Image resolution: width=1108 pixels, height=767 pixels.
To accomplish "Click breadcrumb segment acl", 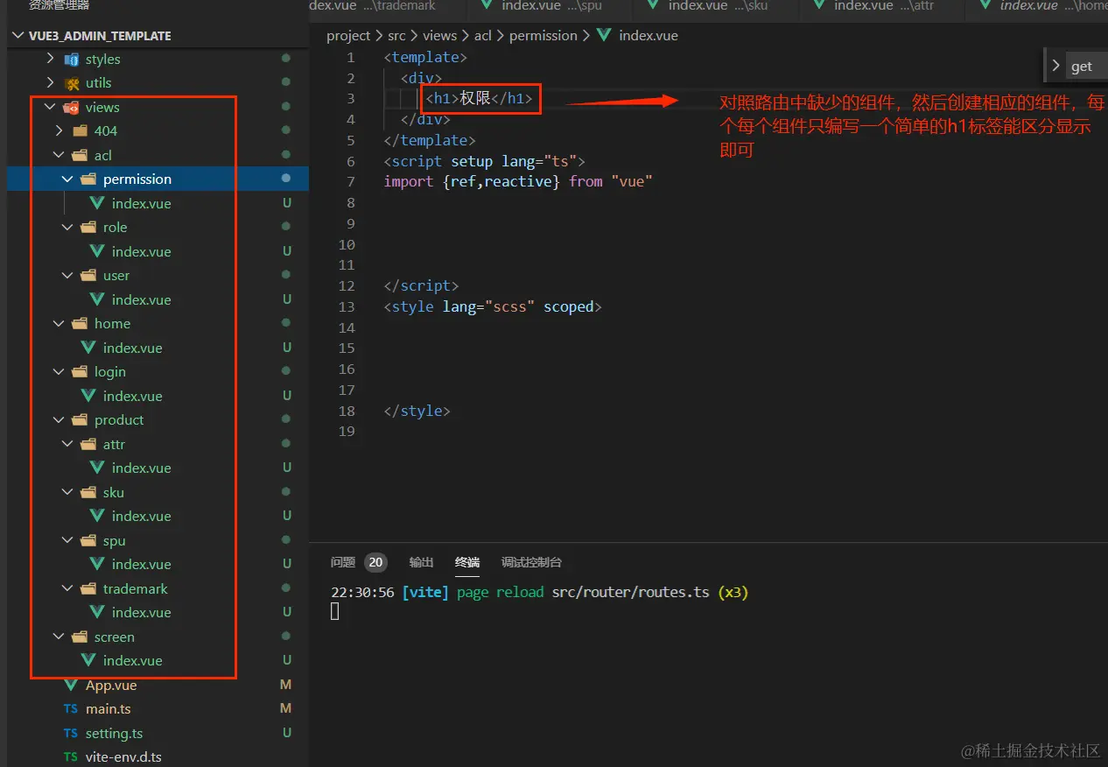I will (483, 36).
